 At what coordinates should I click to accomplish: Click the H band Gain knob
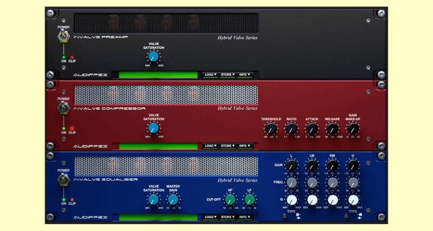[353, 166]
